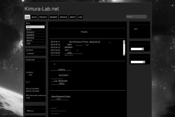
Task: Click the news list scroll up arrow
Action: 124,41
